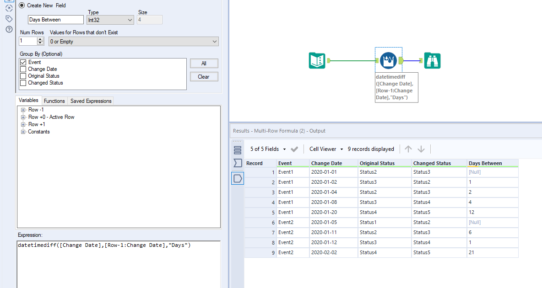Image resolution: width=542 pixels, height=288 pixels.
Task: Open the Help icon in the configuration sidebar
Action: (x=8, y=29)
